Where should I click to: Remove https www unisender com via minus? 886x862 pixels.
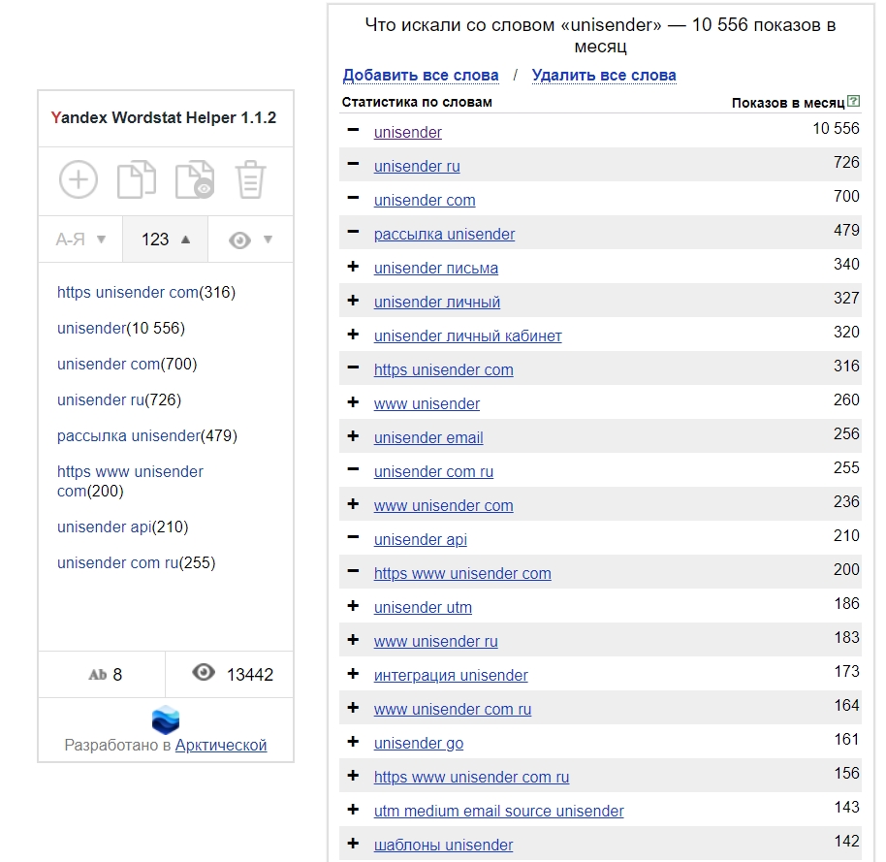(x=353, y=571)
